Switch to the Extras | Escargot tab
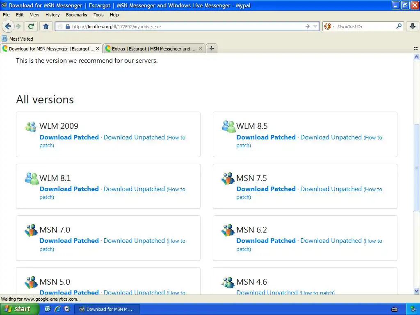The width and height of the screenshot is (420, 315). click(154, 48)
